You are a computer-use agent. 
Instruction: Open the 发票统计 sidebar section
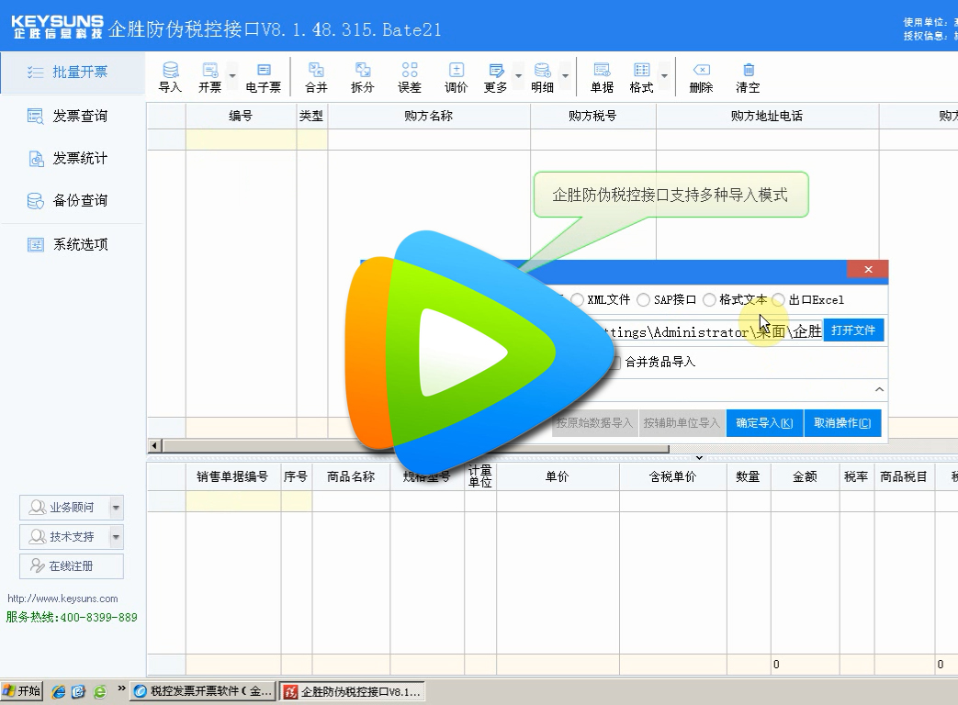pos(73,159)
